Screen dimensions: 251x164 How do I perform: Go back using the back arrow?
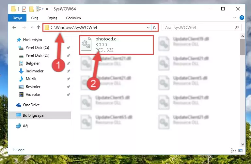14,27
